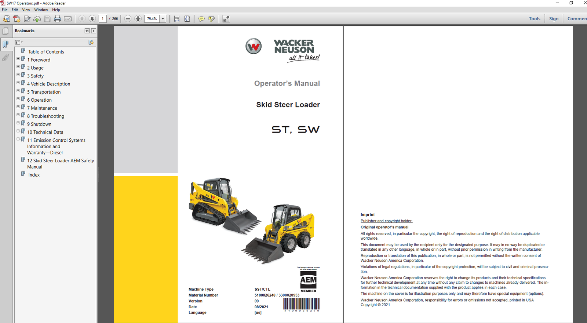Click the Add sticky note icon

(201, 19)
